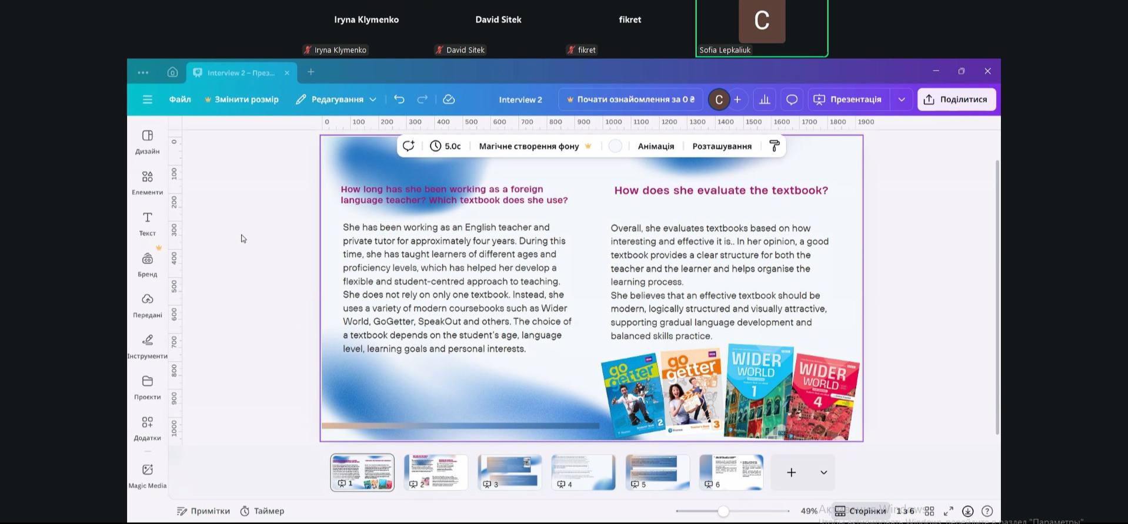
Task: Select the Text tool in sidebar
Action: (147, 224)
